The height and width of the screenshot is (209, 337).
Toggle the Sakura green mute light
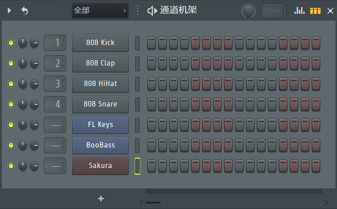tap(11, 166)
